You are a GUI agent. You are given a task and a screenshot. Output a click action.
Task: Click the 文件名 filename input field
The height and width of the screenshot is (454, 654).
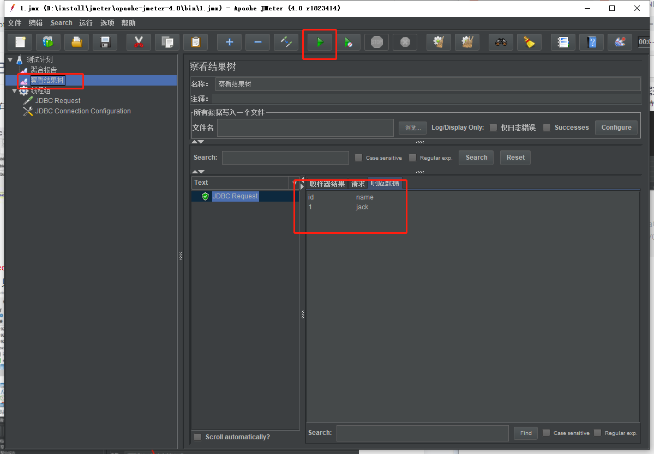point(305,128)
